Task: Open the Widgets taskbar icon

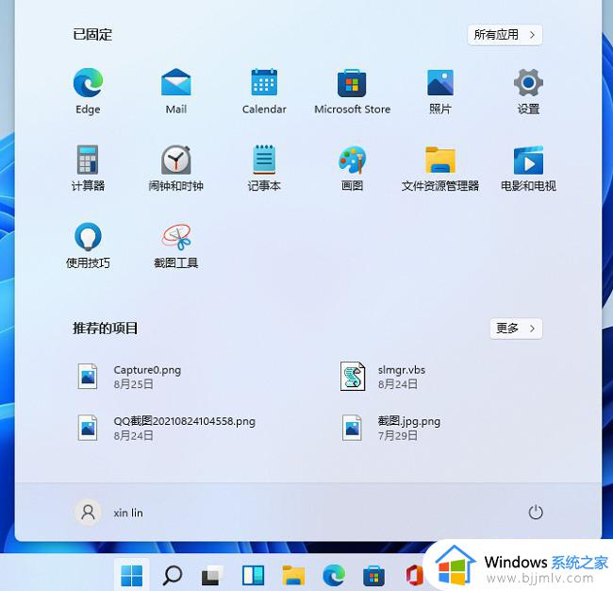Action: coord(254,575)
